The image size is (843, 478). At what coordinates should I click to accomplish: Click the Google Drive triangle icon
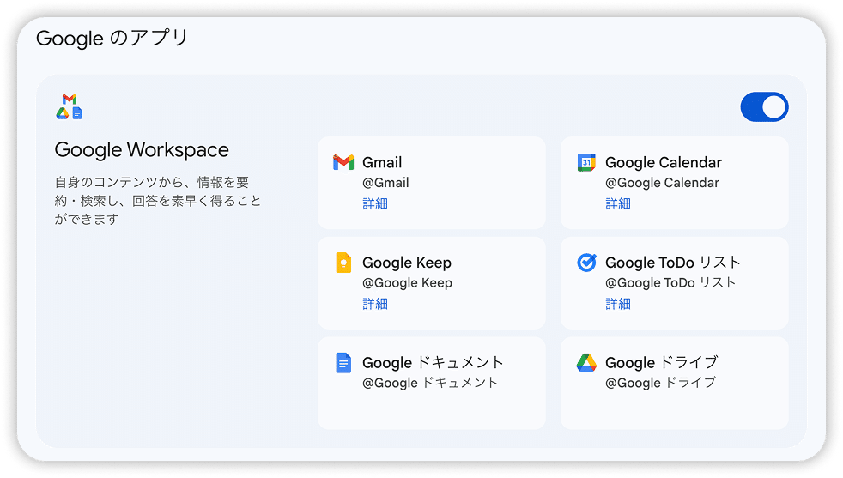pos(586,363)
